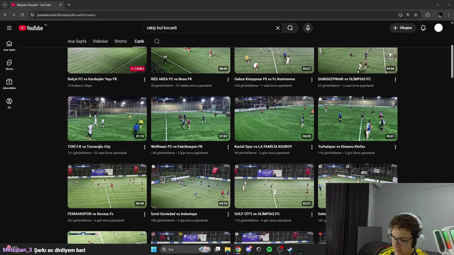Play the 52:21 GULF CİTY thumbnail

(x=274, y=186)
